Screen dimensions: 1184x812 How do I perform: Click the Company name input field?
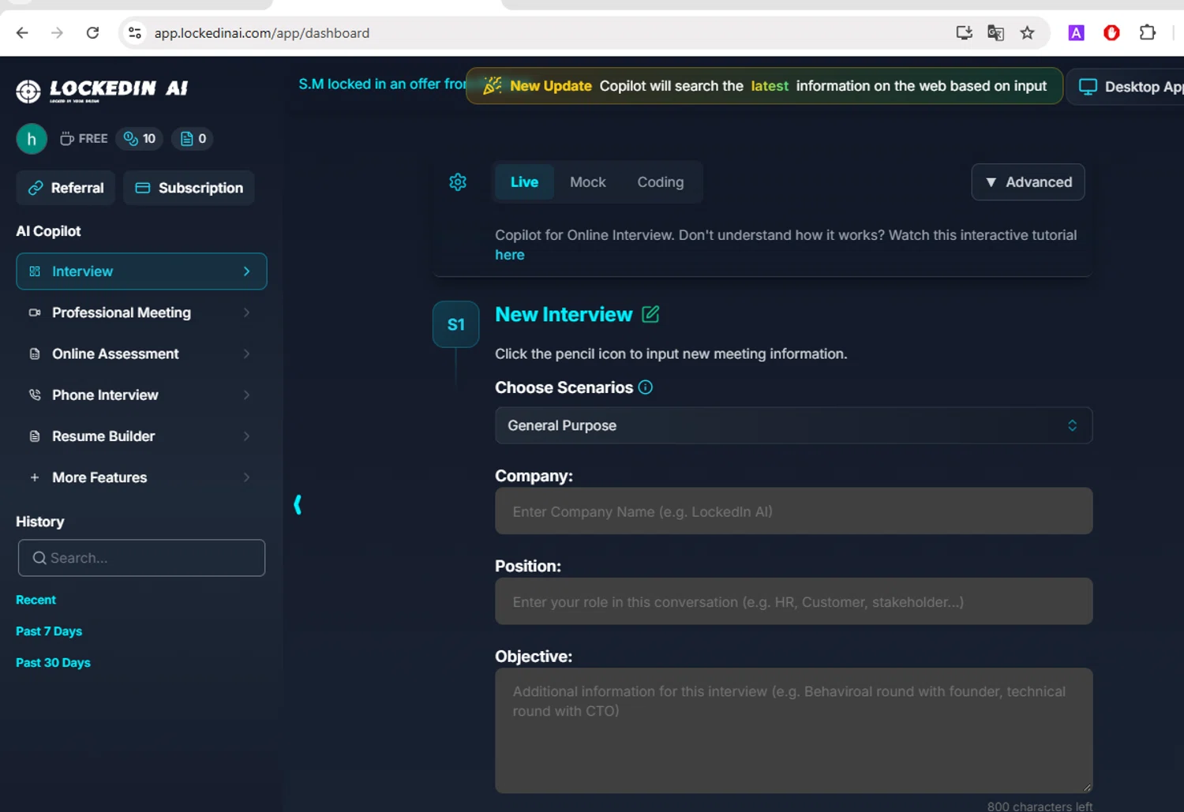coord(793,511)
